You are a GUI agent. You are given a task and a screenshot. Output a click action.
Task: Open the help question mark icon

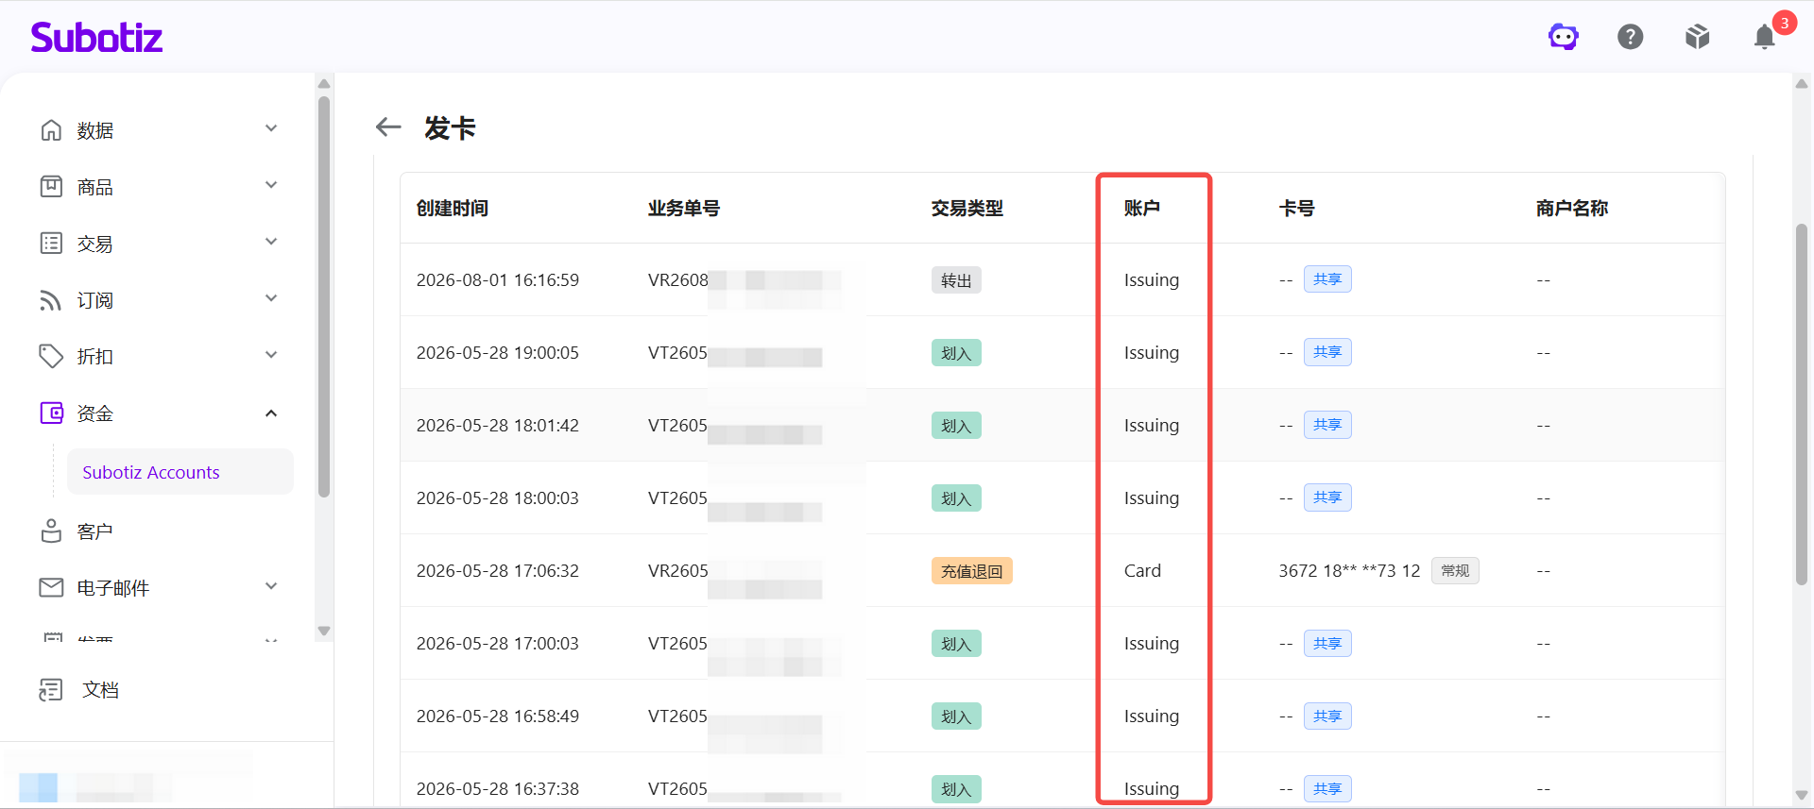pyautogui.click(x=1631, y=37)
